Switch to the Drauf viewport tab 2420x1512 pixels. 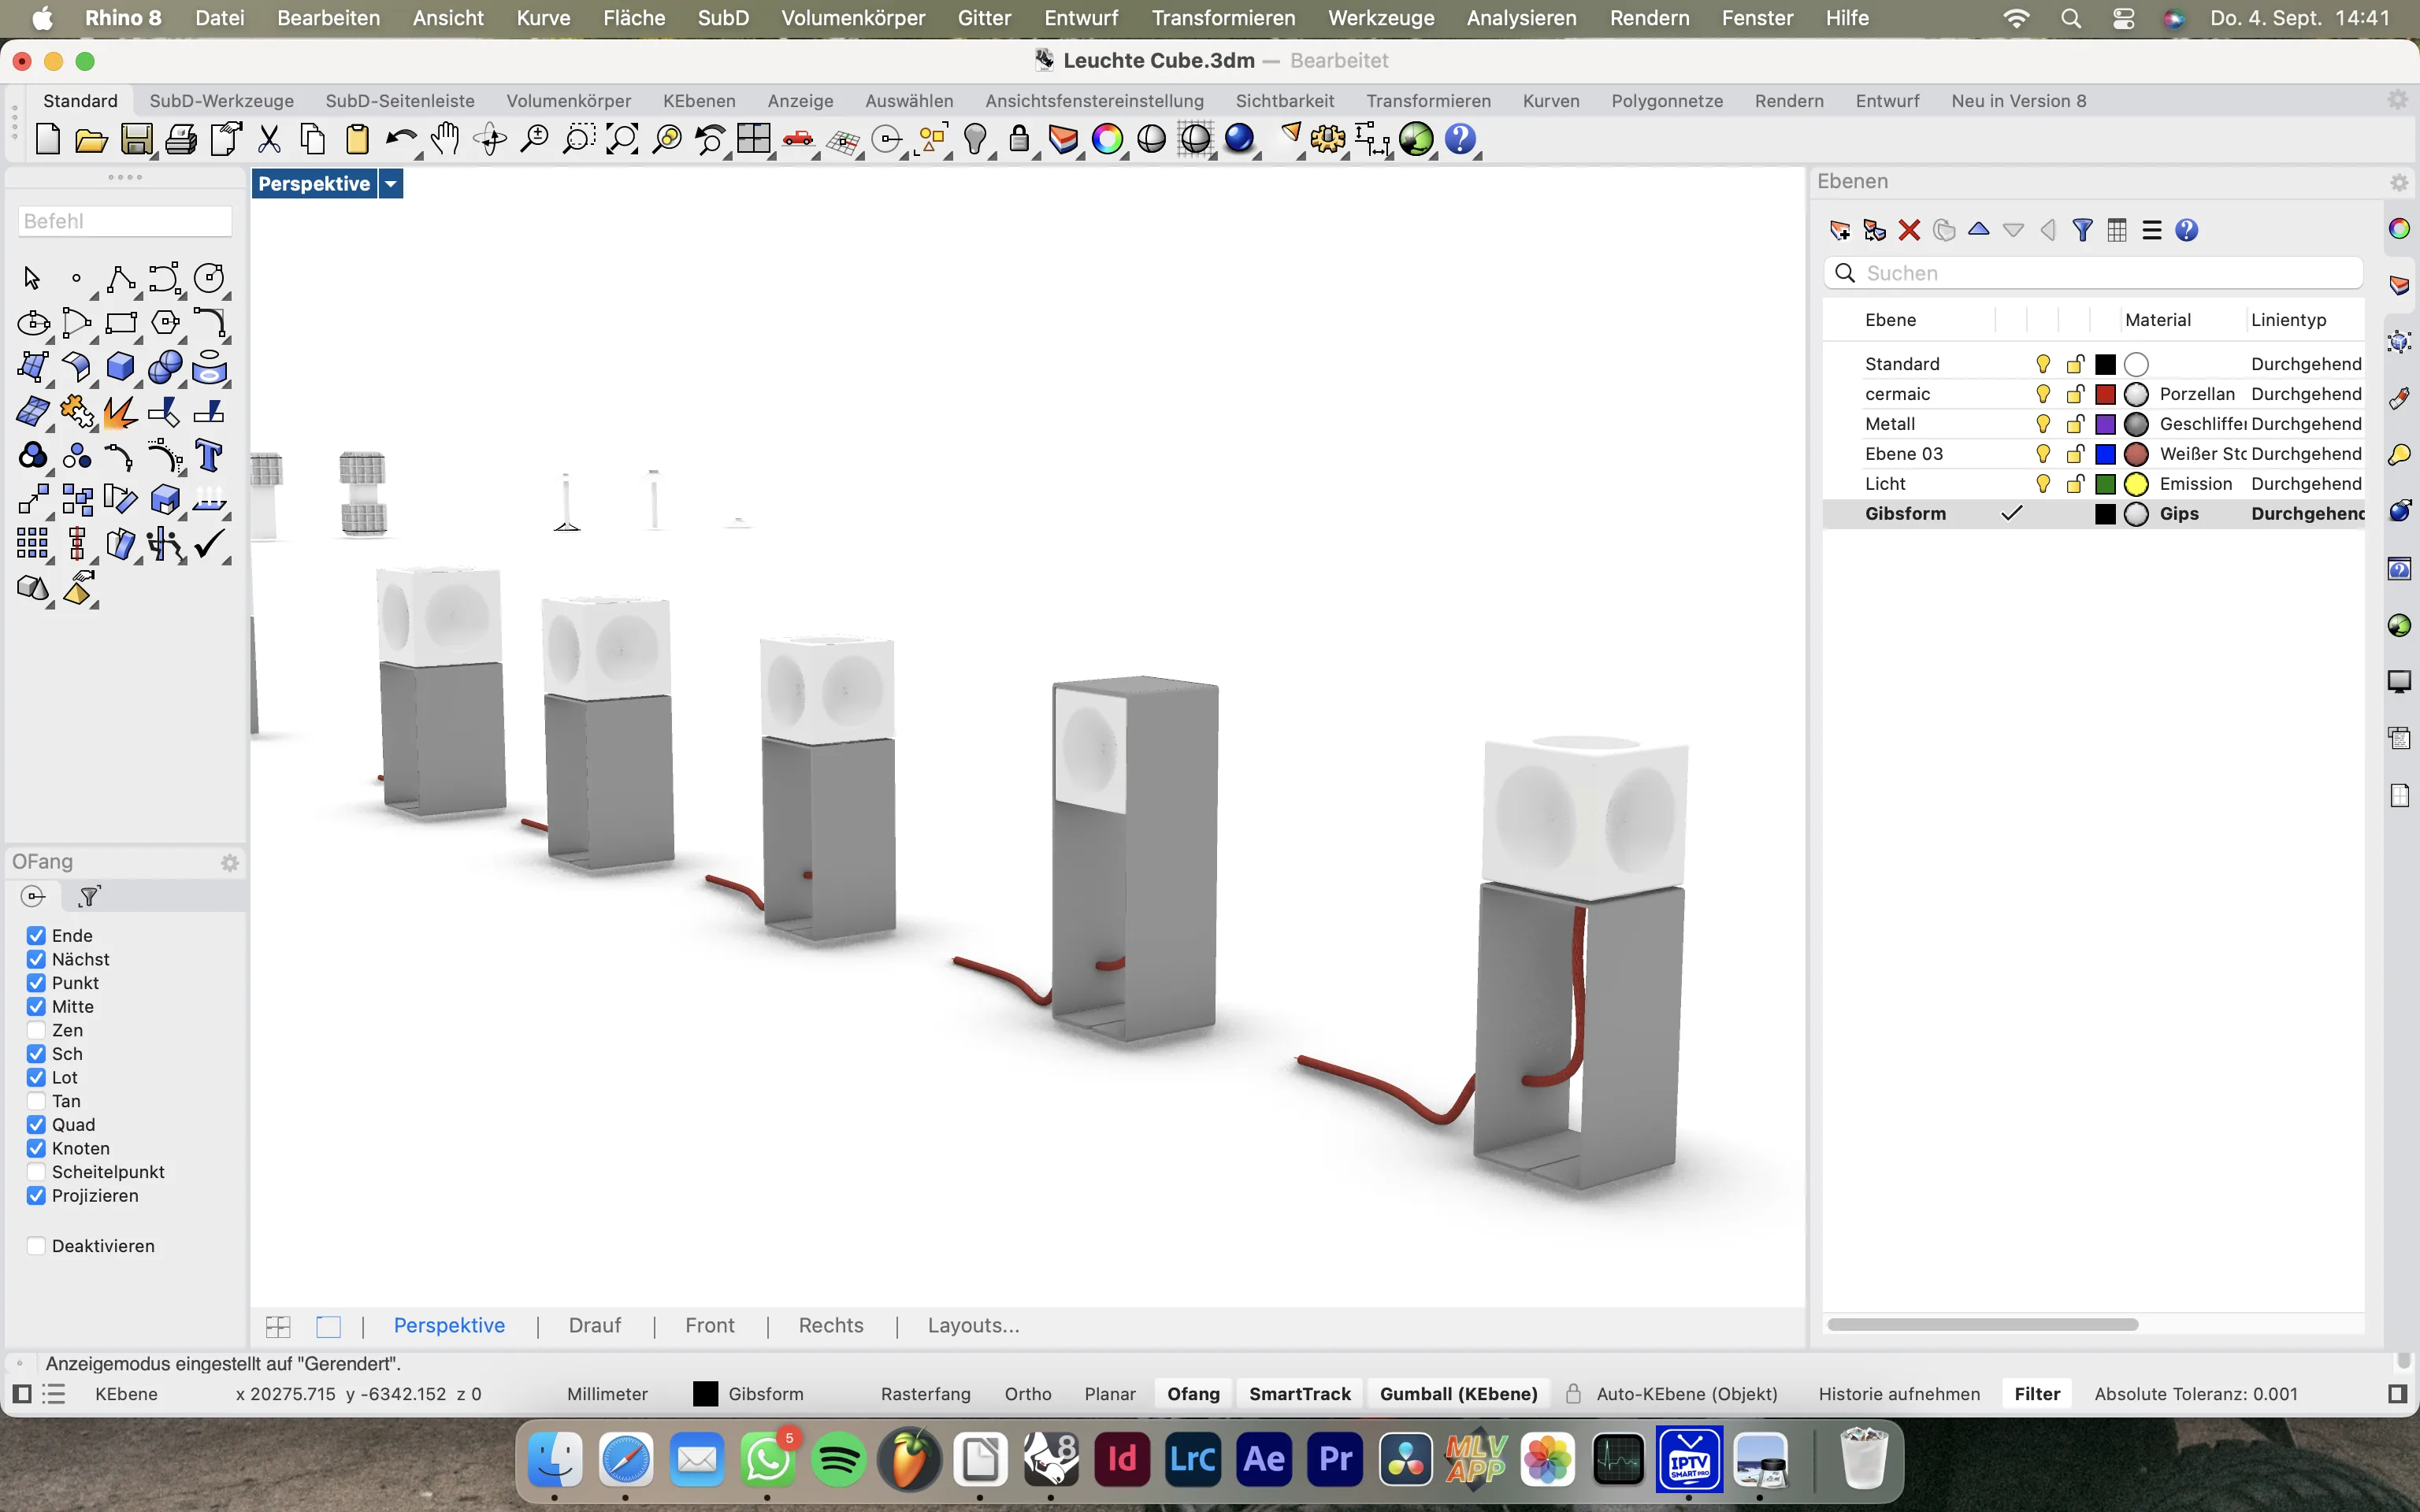[595, 1326]
